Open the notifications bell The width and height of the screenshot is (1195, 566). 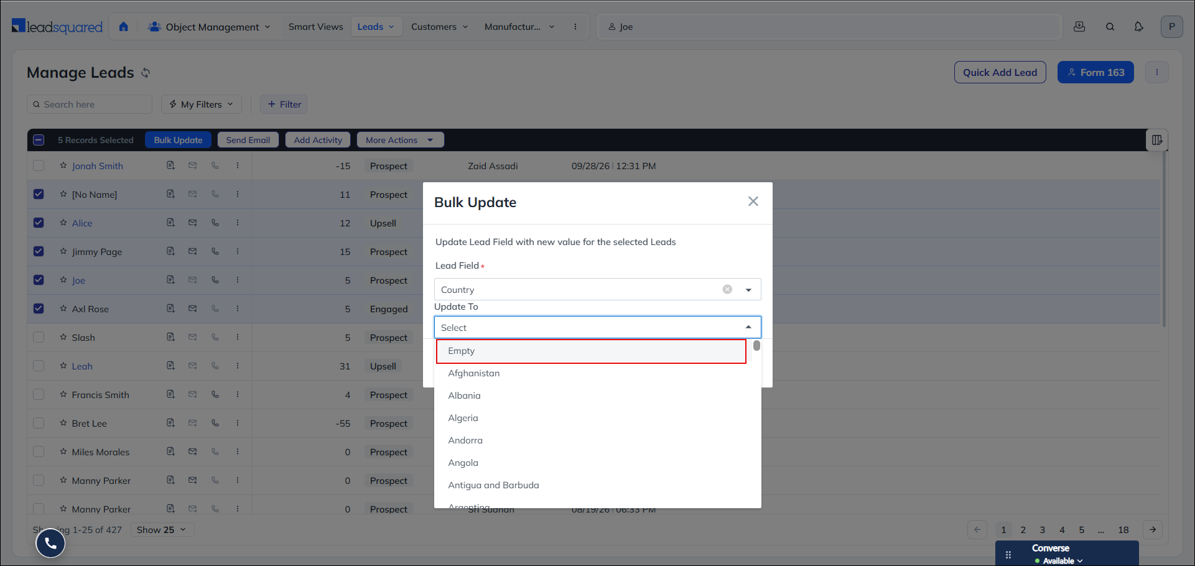pyautogui.click(x=1138, y=27)
